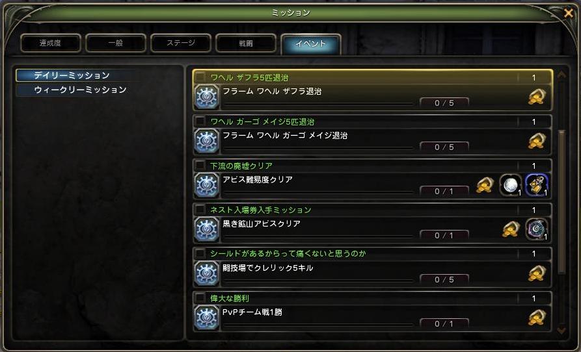Select the gold coin reward for PvPチーム戦1勝
Viewport: 581px width, 352px height.
[537, 317]
